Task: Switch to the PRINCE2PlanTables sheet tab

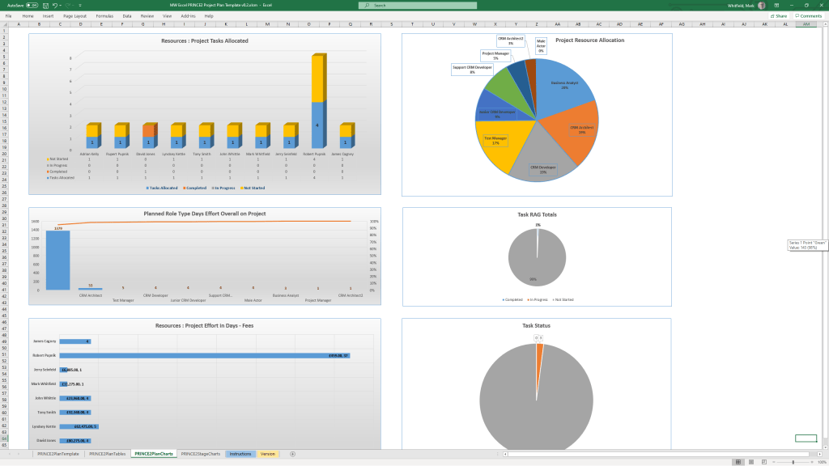Action: pos(108,454)
